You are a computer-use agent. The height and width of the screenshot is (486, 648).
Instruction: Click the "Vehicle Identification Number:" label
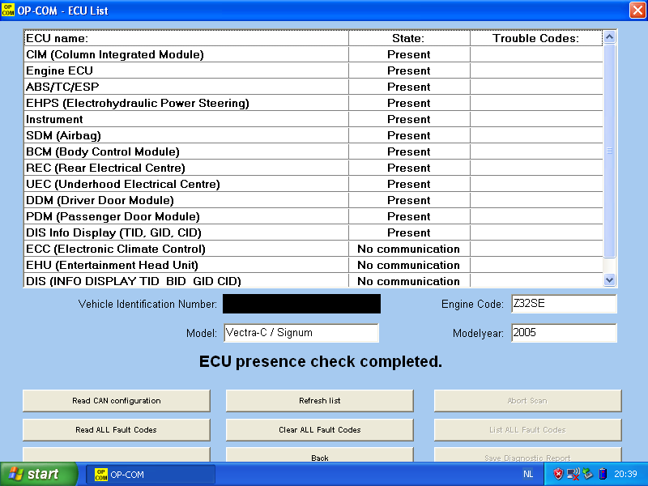point(147,305)
